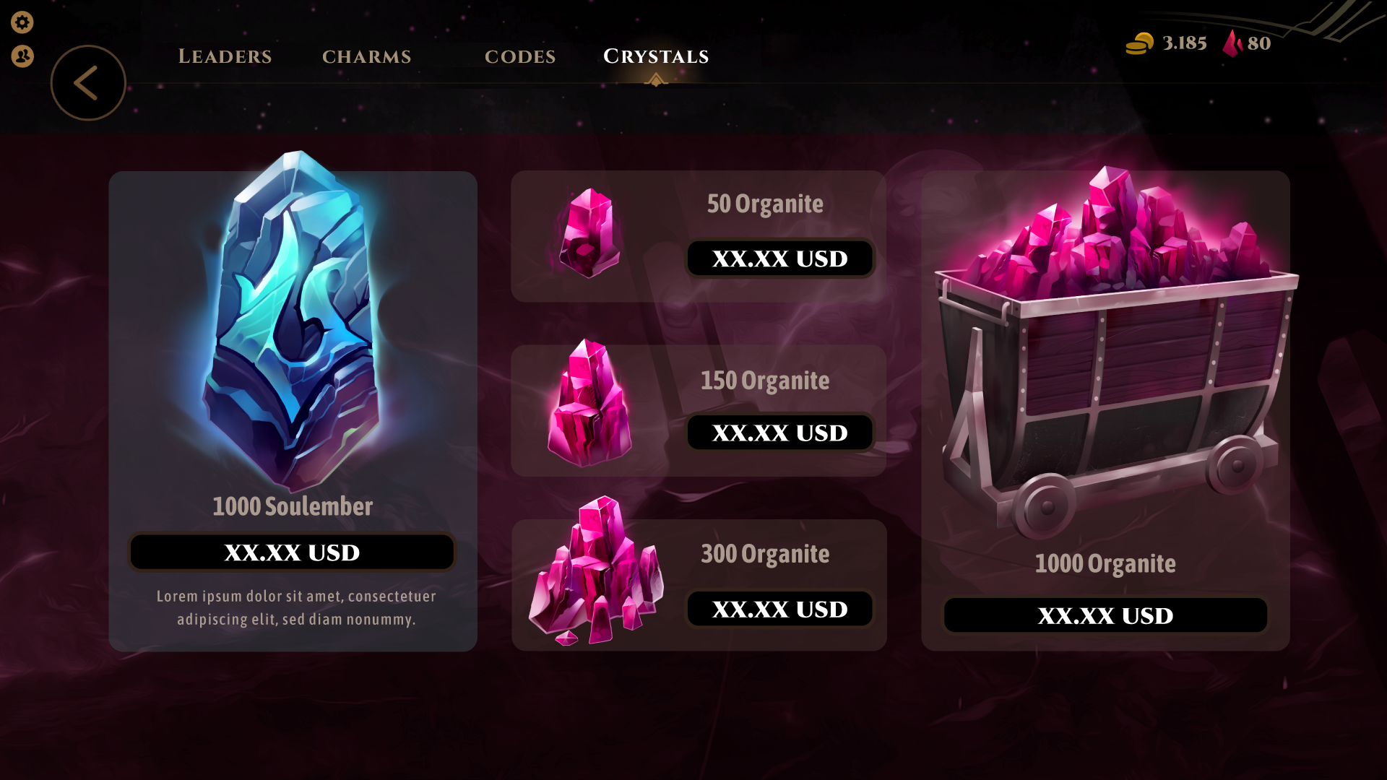1387x780 pixels.
Task: Tap the red crystal currency icon
Action: coord(1232,43)
